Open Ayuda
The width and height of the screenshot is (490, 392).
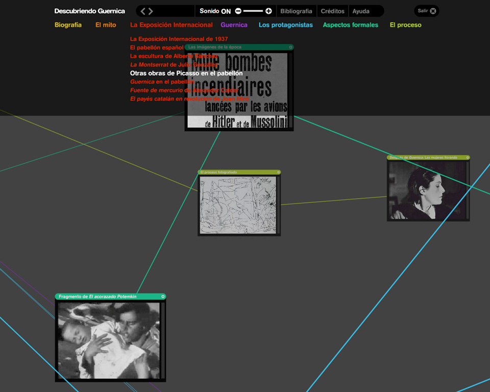(x=361, y=11)
